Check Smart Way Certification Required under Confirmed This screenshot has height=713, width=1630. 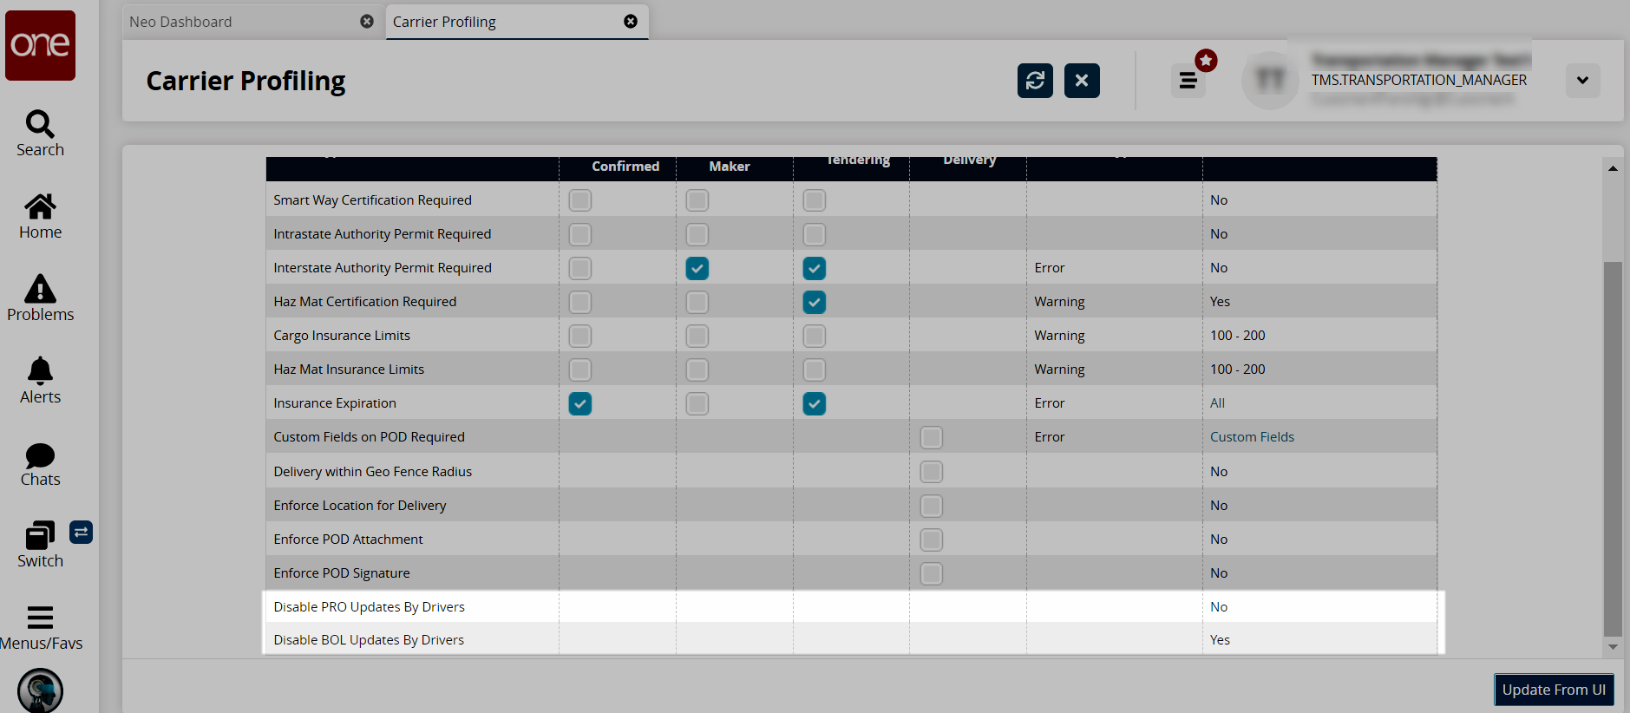coord(580,200)
